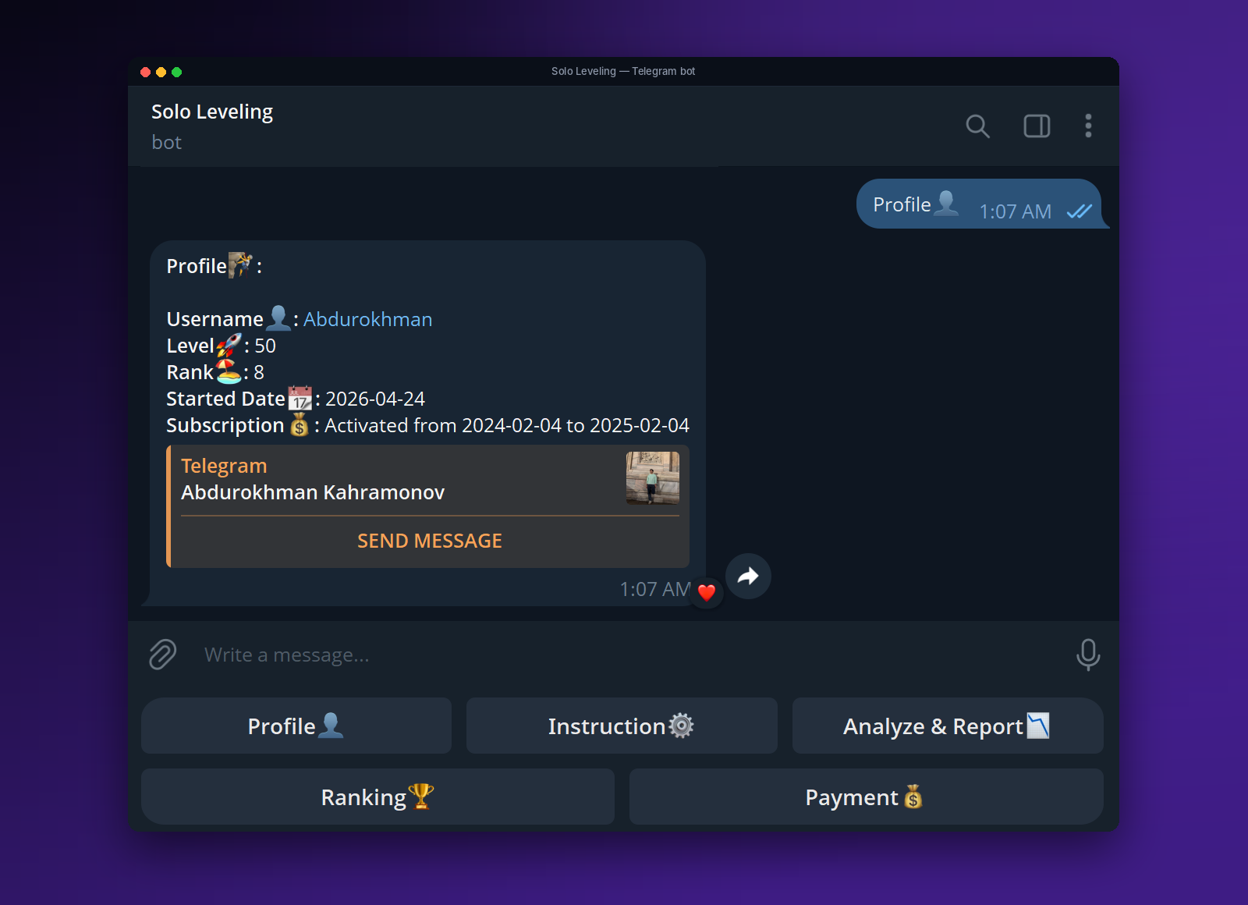Click the Telegram preview title
Image resolution: width=1248 pixels, height=905 pixels.
click(224, 466)
